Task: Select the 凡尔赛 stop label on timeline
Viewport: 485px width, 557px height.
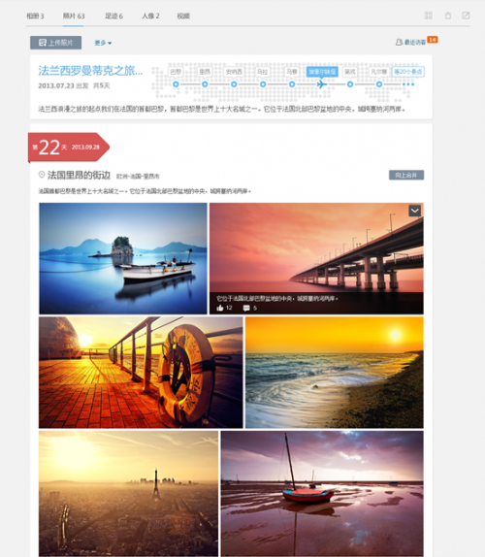Action: click(379, 72)
